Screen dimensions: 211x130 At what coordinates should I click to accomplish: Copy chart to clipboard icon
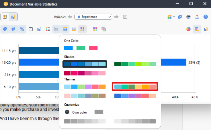pyautogui.click(x=180, y=17)
